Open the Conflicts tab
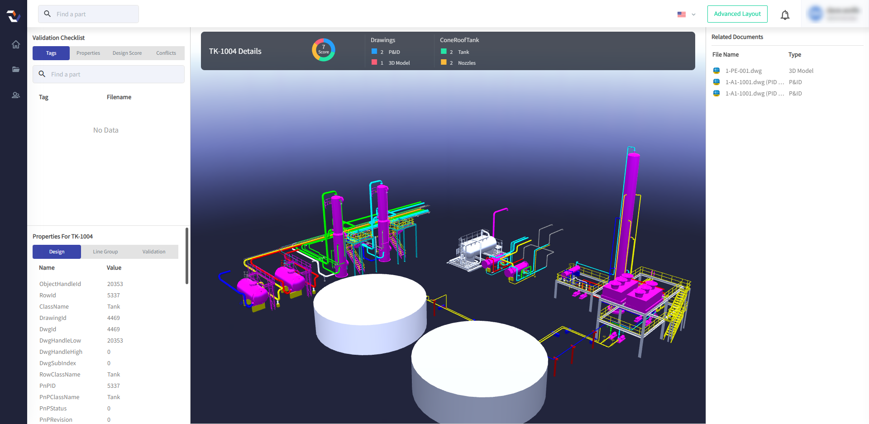This screenshot has width=869, height=424. 166,53
